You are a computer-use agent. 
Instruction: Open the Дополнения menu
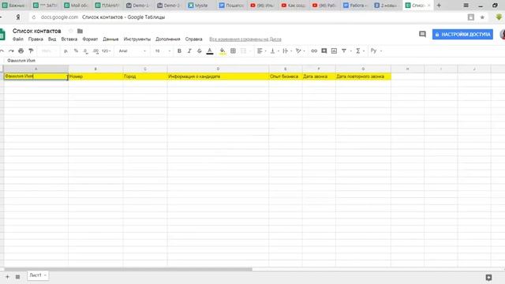(x=168, y=39)
